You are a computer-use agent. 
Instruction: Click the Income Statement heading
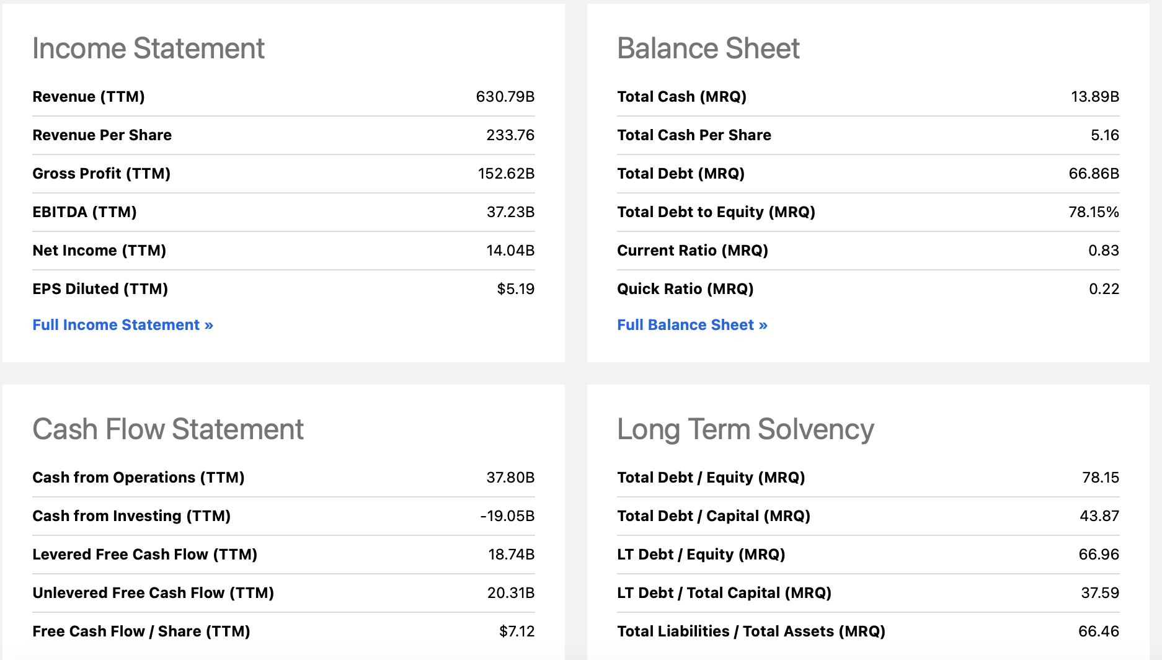click(148, 48)
